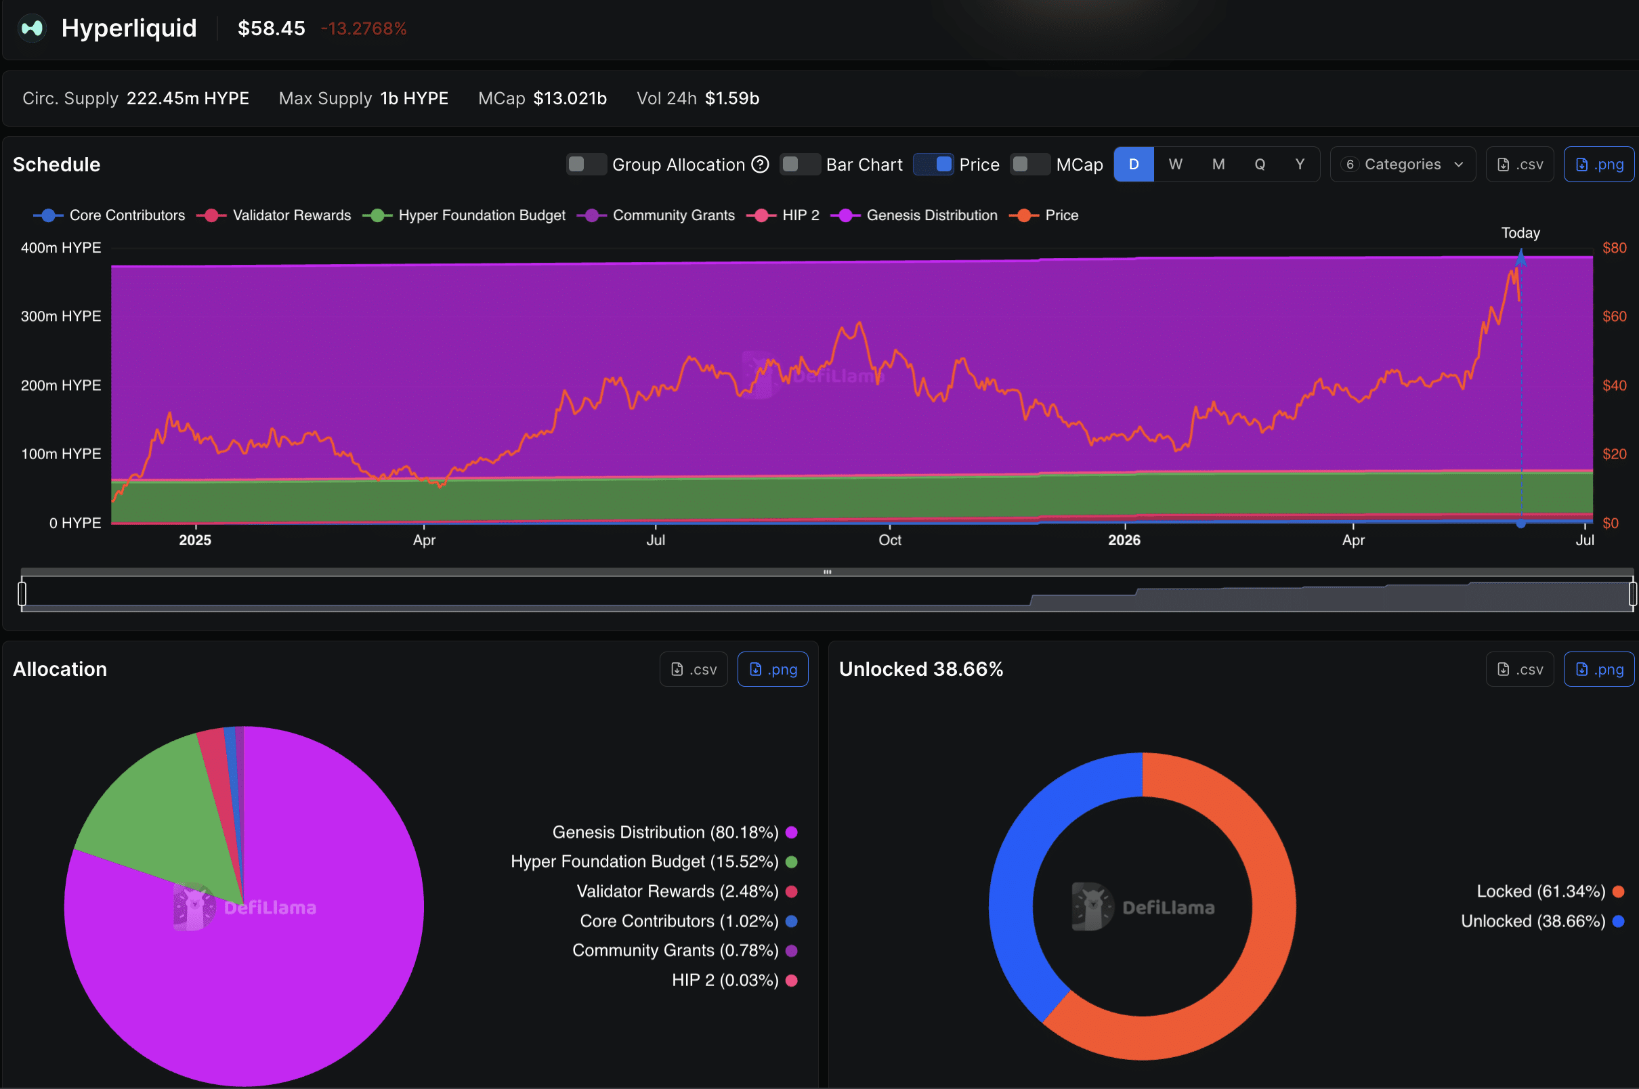Open the 6 Categories dropdown
This screenshot has width=1639, height=1089.
(1403, 165)
